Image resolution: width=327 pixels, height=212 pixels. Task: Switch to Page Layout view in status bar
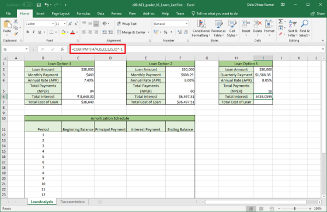(x=262, y=209)
